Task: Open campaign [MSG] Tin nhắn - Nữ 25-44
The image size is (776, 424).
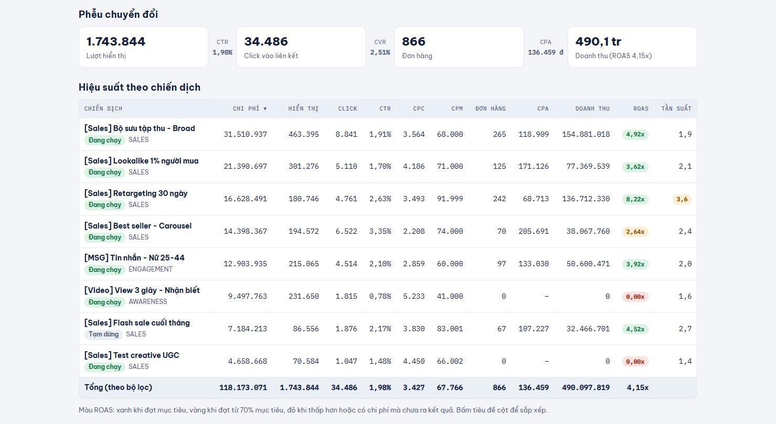Action: [134, 258]
